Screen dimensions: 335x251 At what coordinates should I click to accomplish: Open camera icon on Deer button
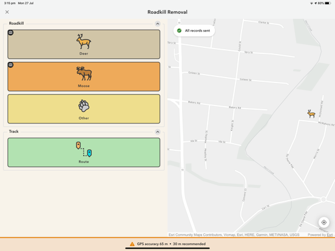(x=11, y=33)
